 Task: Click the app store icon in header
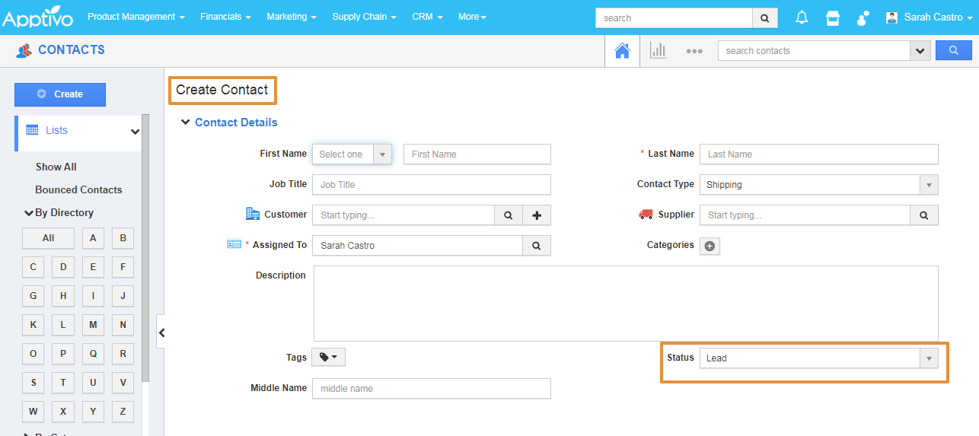tap(833, 18)
